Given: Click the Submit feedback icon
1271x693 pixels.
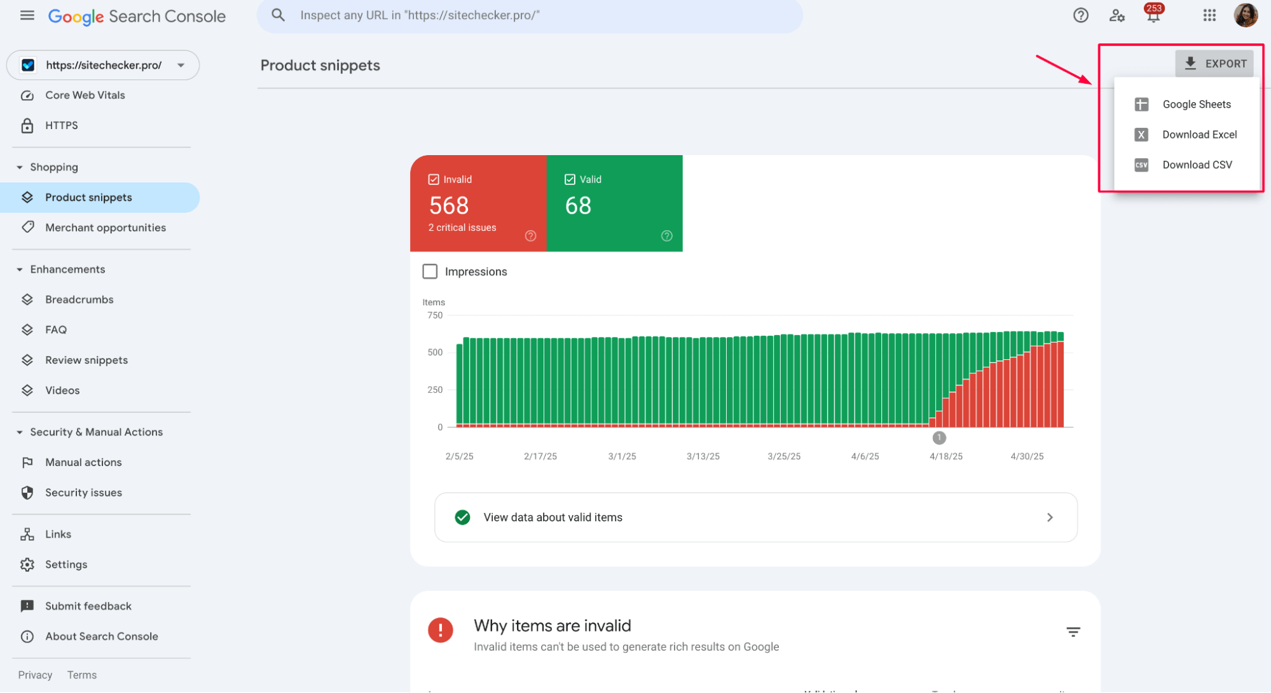Looking at the screenshot, I should click(27, 607).
